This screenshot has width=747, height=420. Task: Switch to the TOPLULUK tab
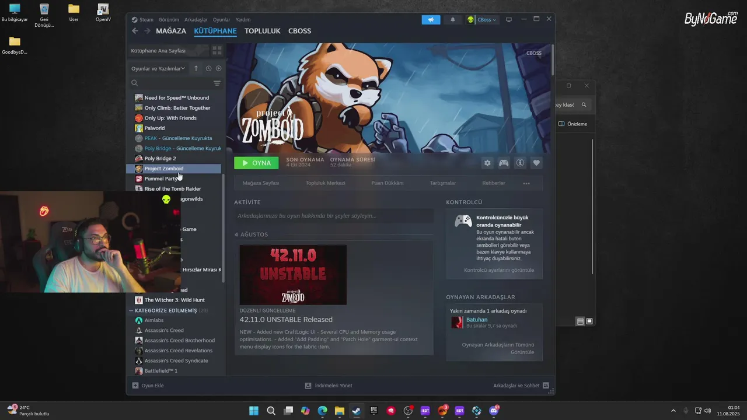[263, 31]
